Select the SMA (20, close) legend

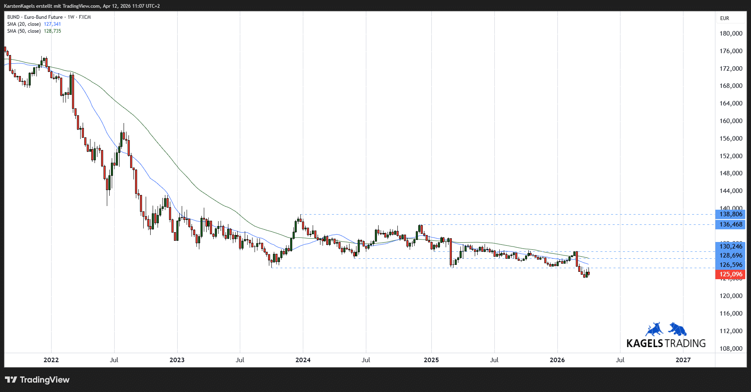click(x=24, y=24)
